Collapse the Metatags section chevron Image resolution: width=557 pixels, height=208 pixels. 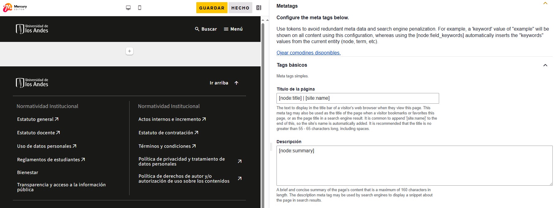545,3
